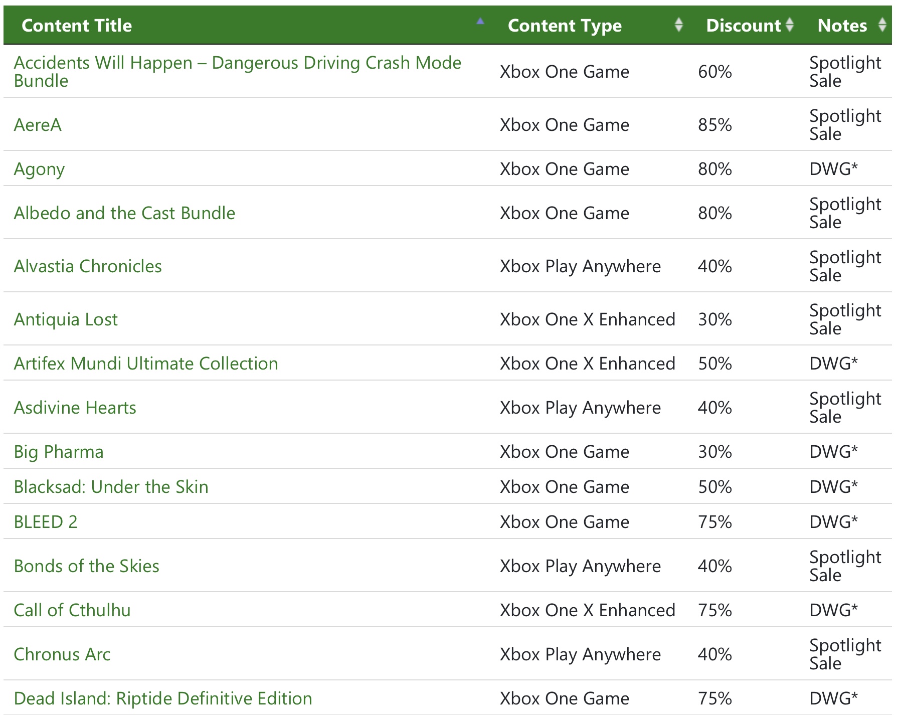
Task: Open the AereA game link
Action: (38, 125)
